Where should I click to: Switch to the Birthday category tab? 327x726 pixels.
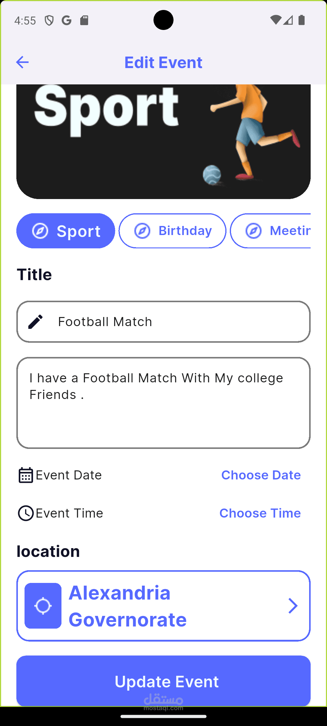tap(172, 231)
